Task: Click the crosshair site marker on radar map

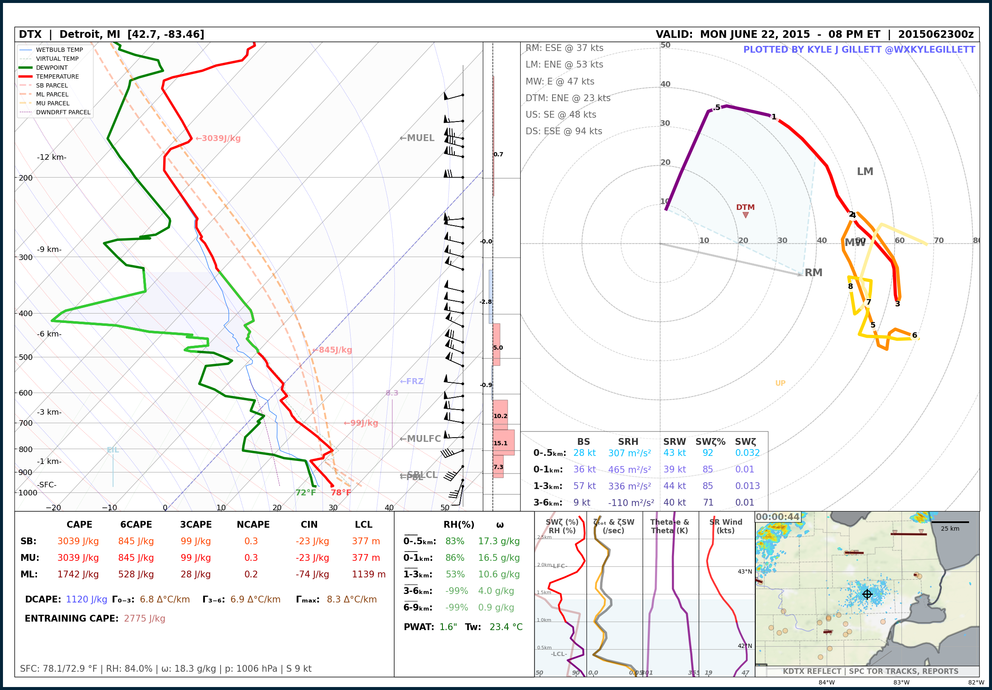Action: [867, 594]
